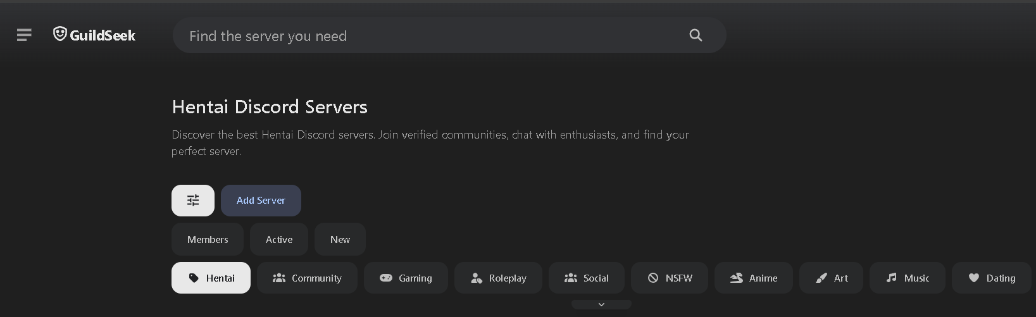Select the Roleplay category tag
The width and height of the screenshot is (1036, 317).
tap(498, 278)
